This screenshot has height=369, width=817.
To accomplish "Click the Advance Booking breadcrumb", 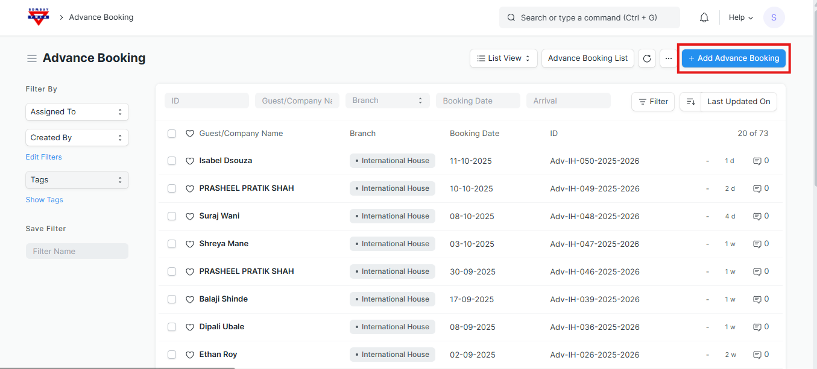I will click(101, 17).
